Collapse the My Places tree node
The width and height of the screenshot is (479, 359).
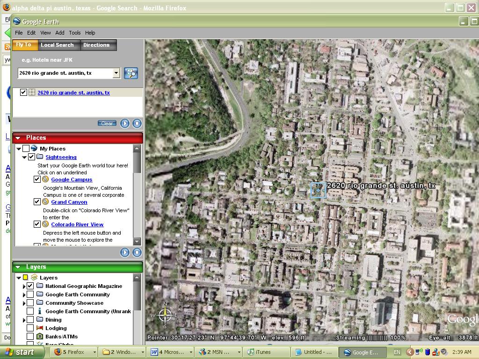(x=19, y=149)
